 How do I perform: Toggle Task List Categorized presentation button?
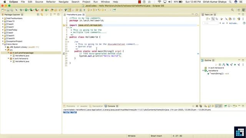point(213,19)
